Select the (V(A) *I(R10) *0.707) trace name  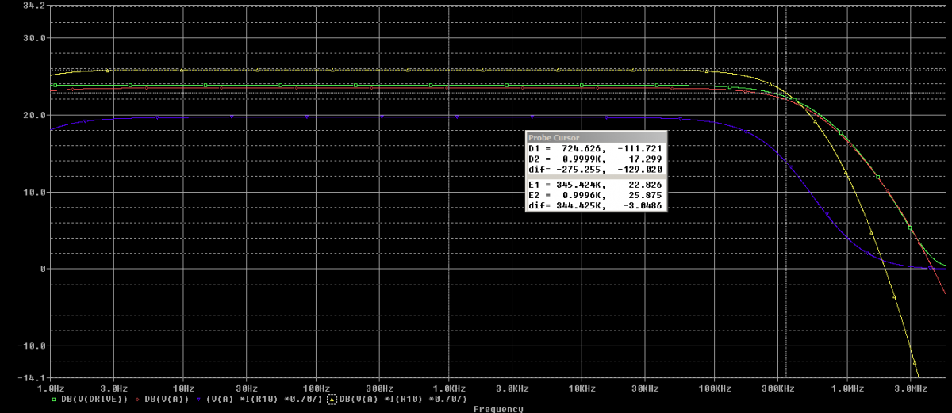coord(263,399)
